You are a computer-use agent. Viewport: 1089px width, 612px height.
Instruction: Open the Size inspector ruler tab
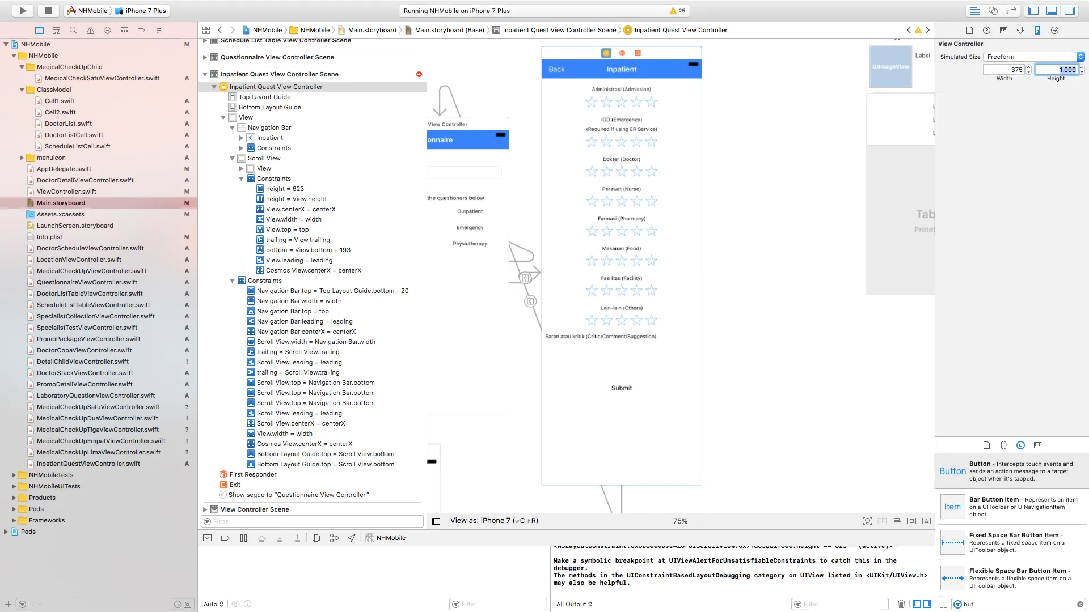pyautogui.click(x=1037, y=30)
